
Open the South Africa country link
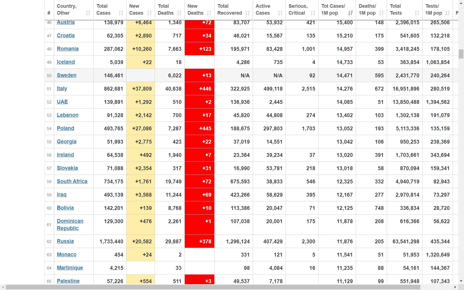(72, 181)
